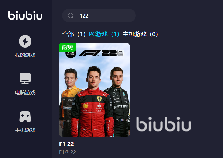Focus the search field containing F122
The height and width of the screenshot is (158, 223).
tap(99, 15)
